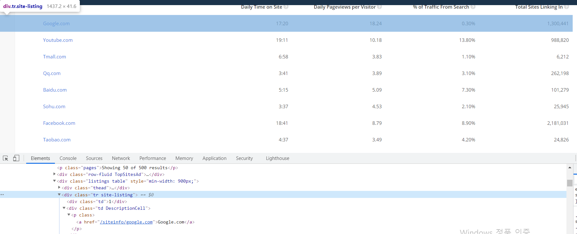Open the Baidu.com site link

click(55, 90)
